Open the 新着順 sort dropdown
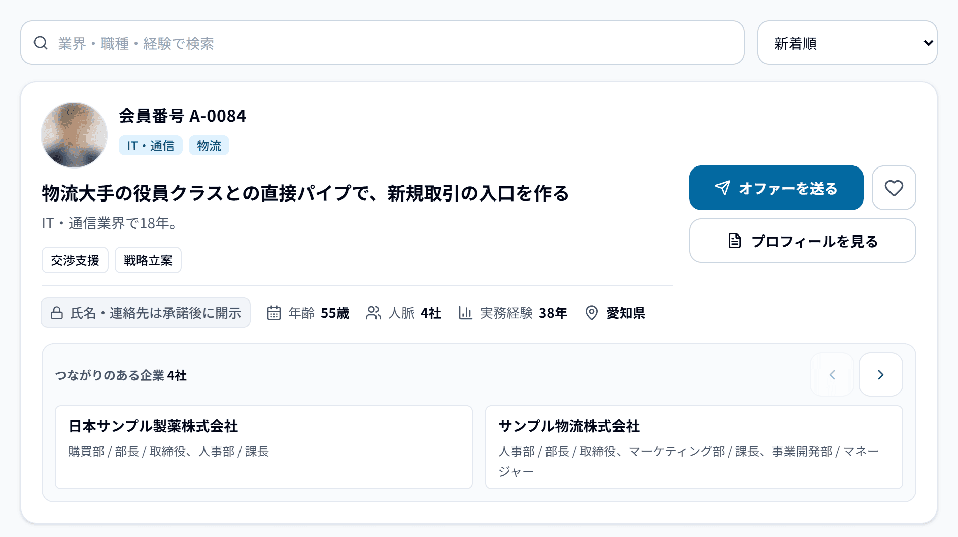The width and height of the screenshot is (958, 537). tap(847, 43)
